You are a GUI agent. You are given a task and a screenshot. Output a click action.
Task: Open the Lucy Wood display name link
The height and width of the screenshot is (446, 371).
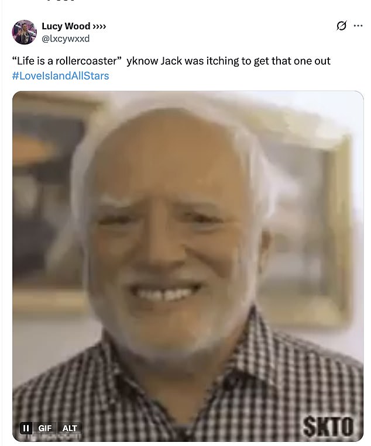[x=66, y=26]
